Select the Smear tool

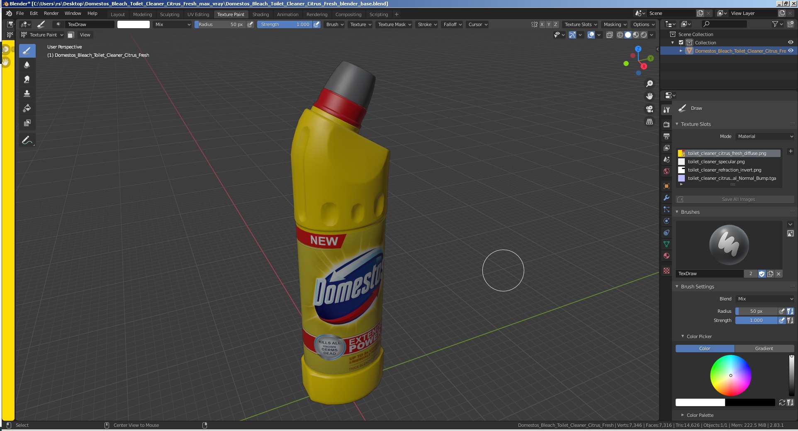click(x=27, y=79)
